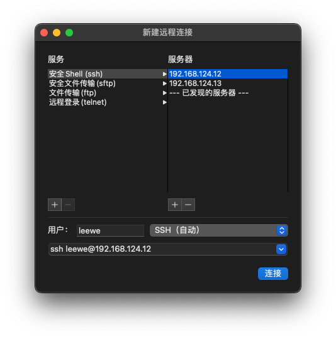This screenshot has height=339, width=336.
Task: Add a new server with plus button
Action: (175, 205)
